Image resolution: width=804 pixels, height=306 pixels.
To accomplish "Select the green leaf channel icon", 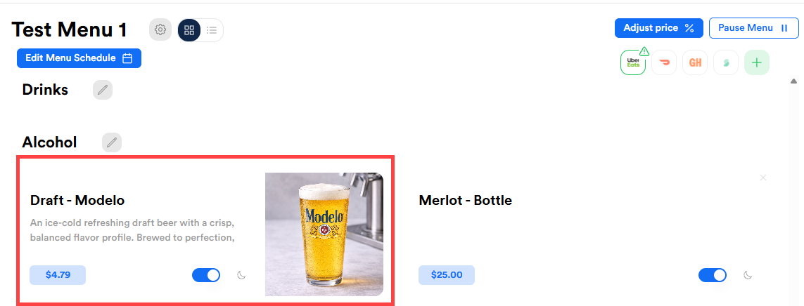I will 725,62.
